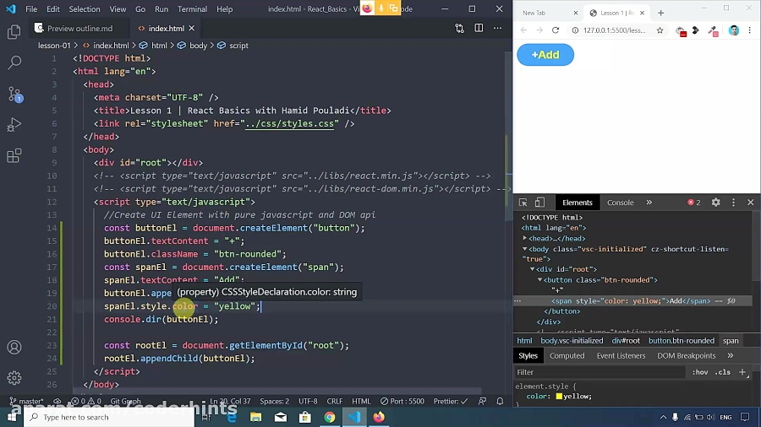Open the Source Control view
This screenshot has height=427, width=761.
pyautogui.click(x=14, y=93)
